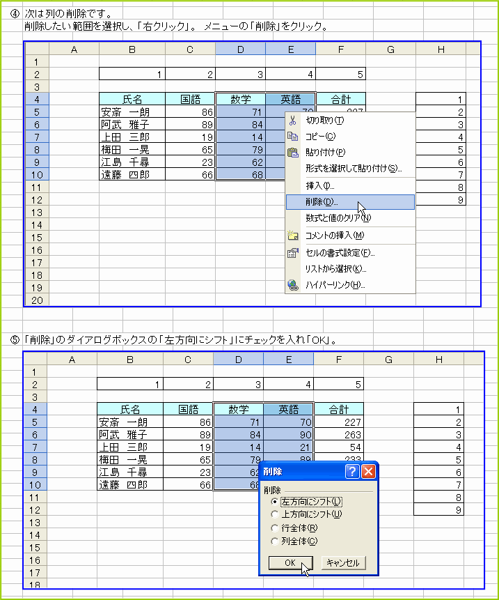Choose ハイパーリンク(H) from context menu

point(350,285)
